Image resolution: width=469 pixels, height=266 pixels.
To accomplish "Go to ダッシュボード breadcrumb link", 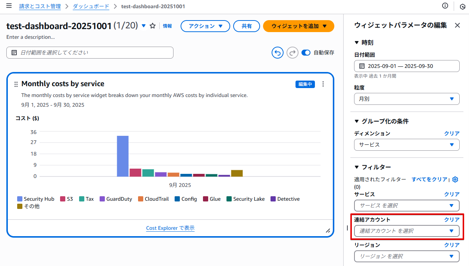I will [x=91, y=6].
